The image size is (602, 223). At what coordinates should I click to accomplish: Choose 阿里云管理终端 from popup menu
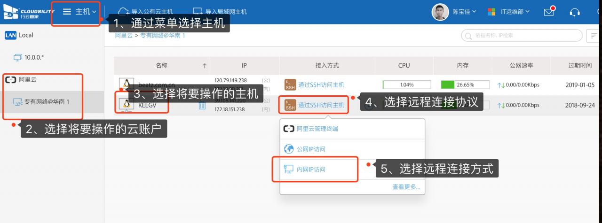pyautogui.click(x=317, y=129)
